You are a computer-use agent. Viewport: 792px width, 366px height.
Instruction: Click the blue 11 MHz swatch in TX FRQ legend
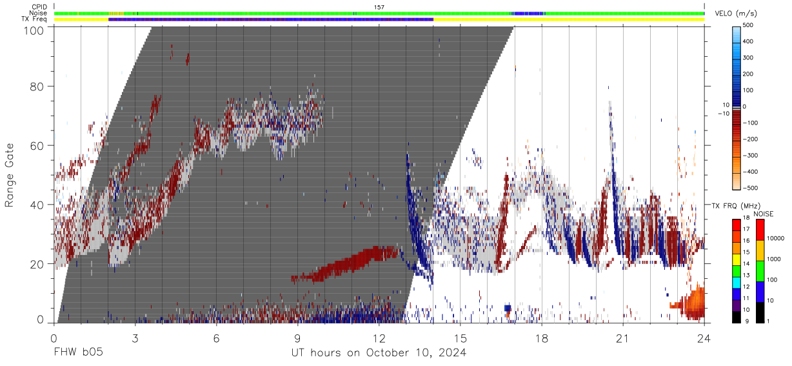(x=737, y=294)
